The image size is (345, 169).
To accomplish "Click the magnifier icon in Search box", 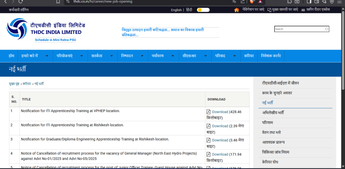I will (x=326, y=29).
